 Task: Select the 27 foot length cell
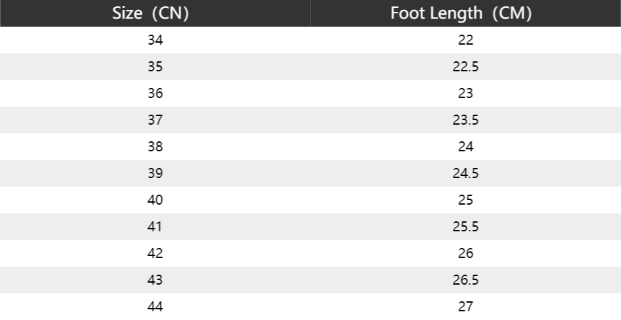pos(466,307)
